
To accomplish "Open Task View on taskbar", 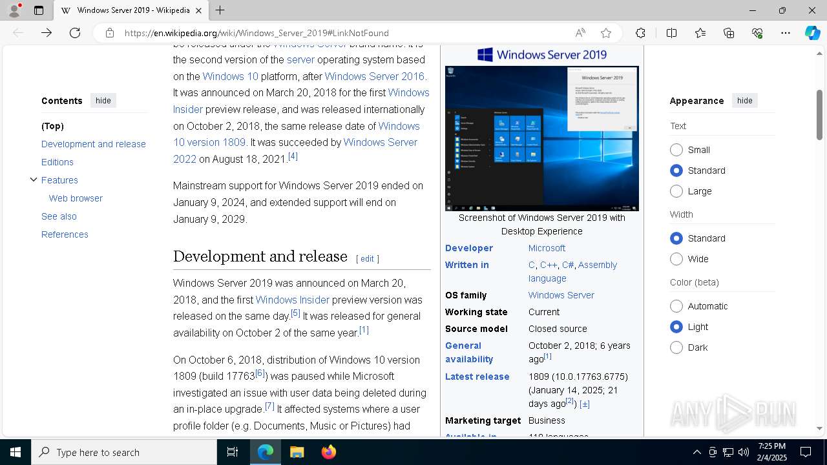I will point(233,452).
